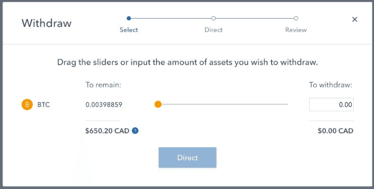Click the BTC asset label
The image size is (374, 189).
[44, 105]
